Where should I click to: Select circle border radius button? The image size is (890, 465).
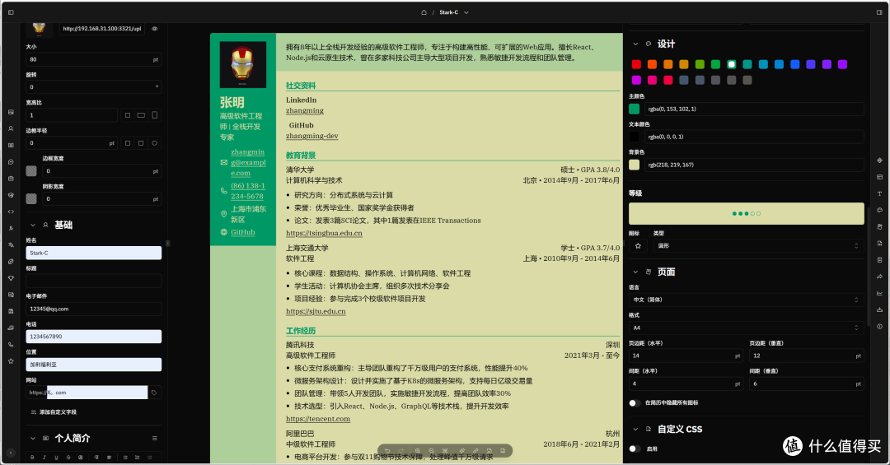[x=154, y=143]
